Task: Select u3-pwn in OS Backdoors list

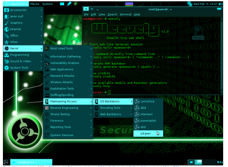Action: click(x=148, y=134)
